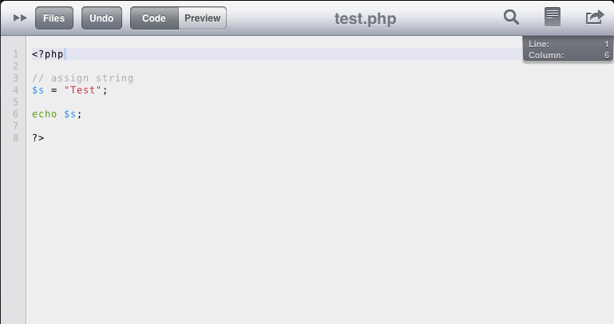Open the document page icon
Viewport: 614px width, 324px height.
(x=553, y=17)
